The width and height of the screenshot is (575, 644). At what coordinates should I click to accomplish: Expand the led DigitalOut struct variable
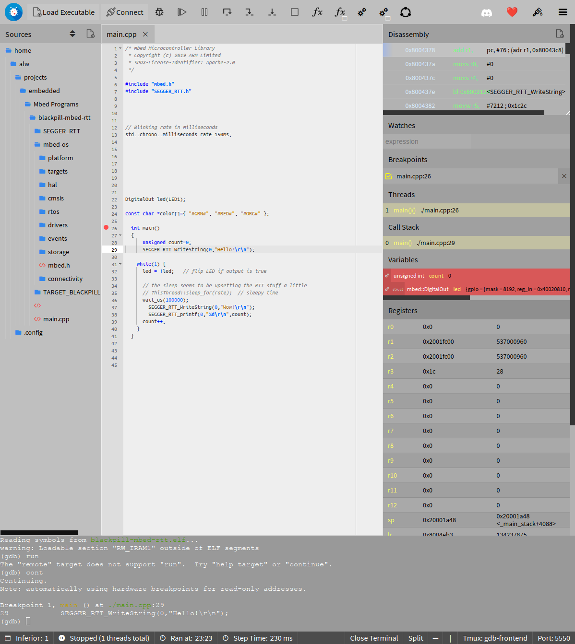387,289
